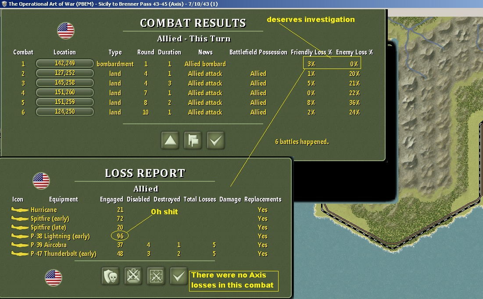Click the Spitfire (late) aircraft icon
The width and height of the screenshot is (483, 299).
pos(20,227)
